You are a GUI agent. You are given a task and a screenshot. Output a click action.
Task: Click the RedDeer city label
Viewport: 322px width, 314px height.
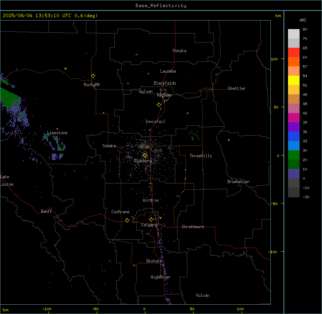click(x=164, y=95)
